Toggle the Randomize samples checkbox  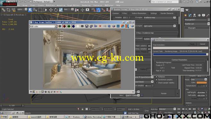click(x=156, y=80)
